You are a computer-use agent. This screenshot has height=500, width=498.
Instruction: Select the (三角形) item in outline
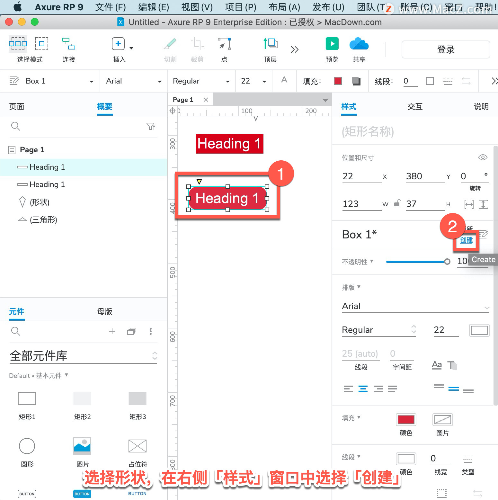pos(43,220)
